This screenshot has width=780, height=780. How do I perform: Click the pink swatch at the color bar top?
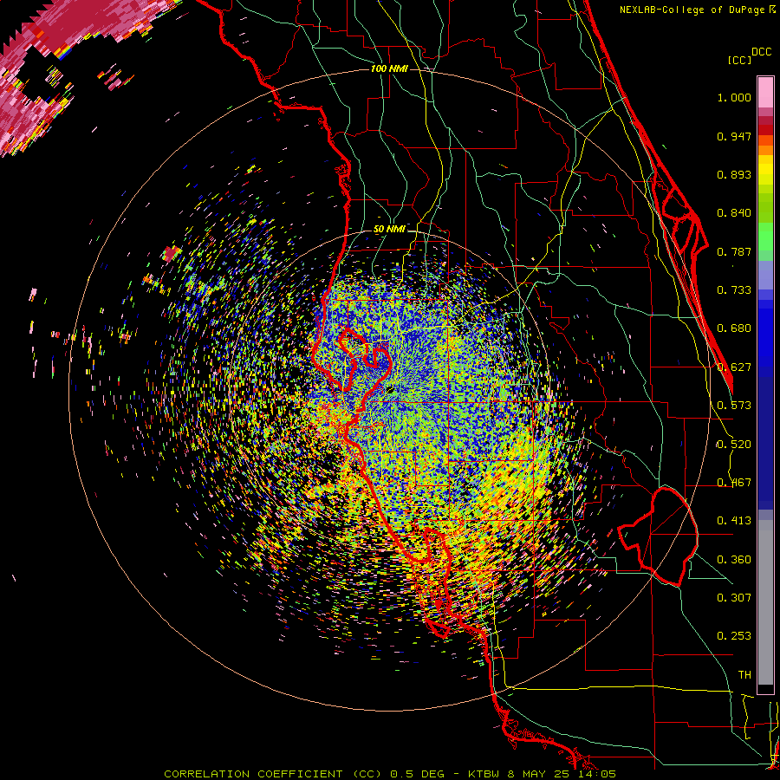point(765,93)
